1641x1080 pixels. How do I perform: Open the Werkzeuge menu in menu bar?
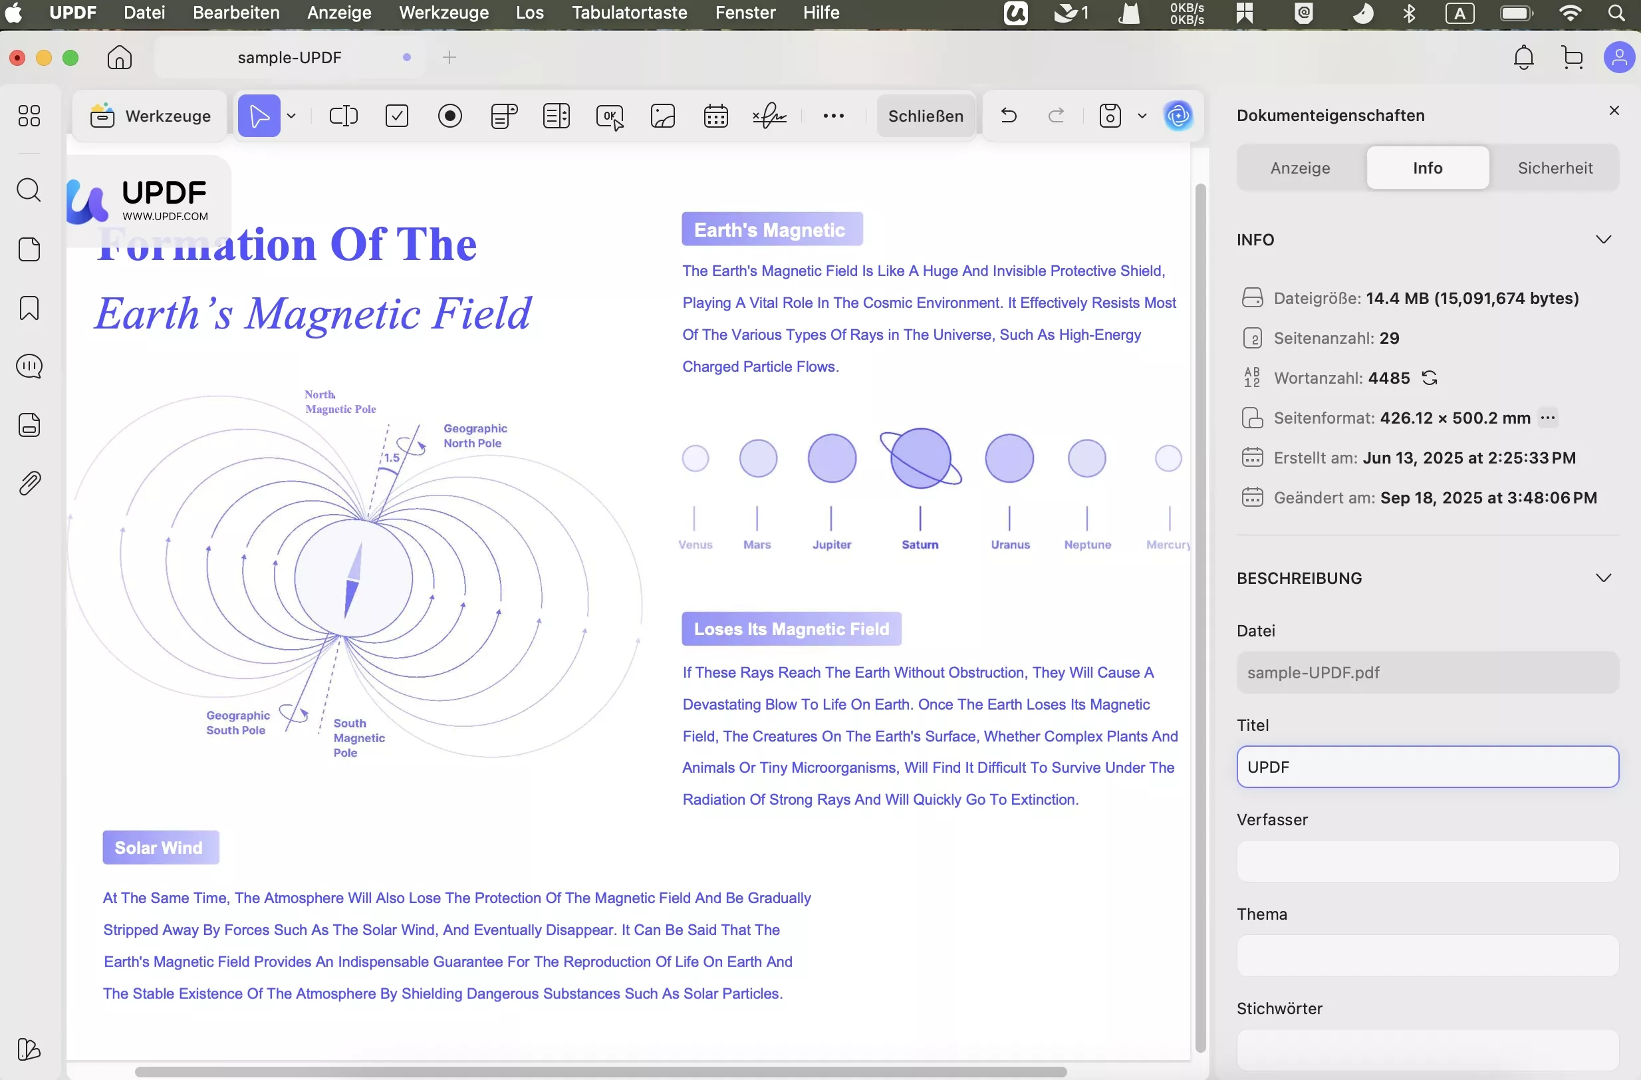pos(443,13)
